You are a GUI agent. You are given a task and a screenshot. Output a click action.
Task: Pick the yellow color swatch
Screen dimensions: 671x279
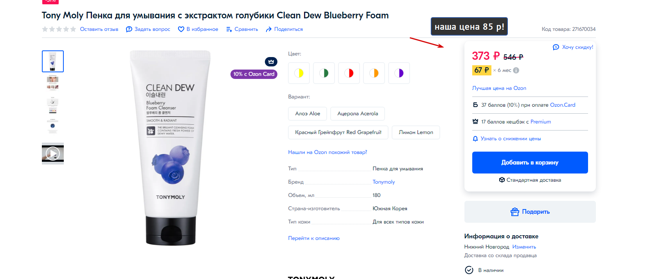(299, 73)
